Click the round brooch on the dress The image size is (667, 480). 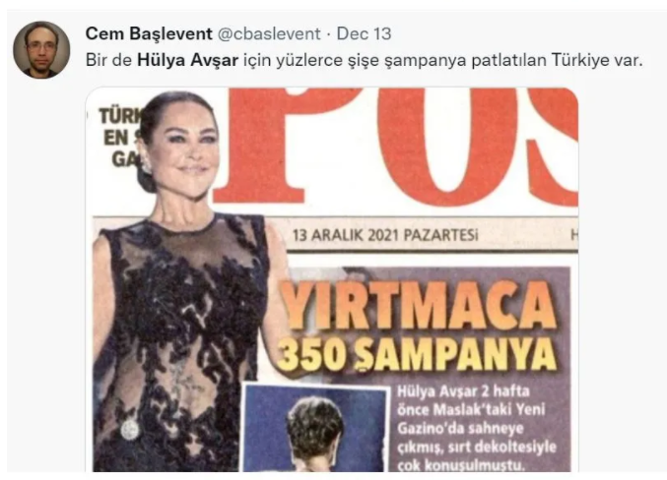click(130, 430)
